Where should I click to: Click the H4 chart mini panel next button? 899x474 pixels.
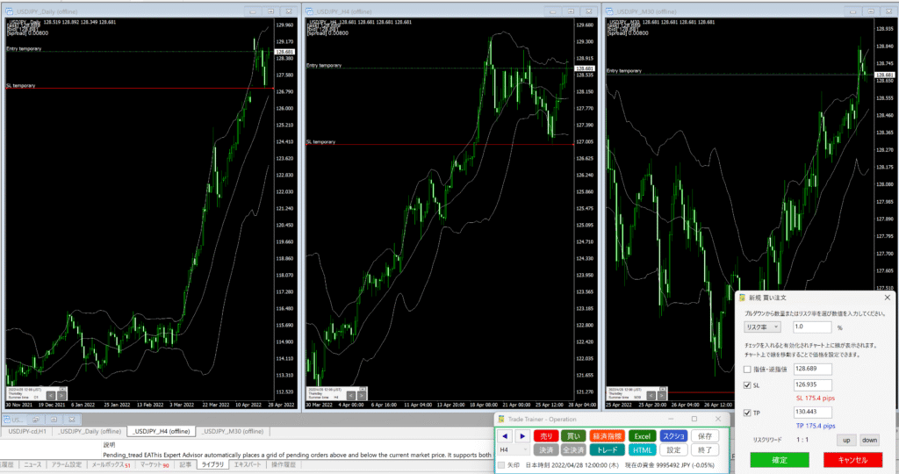tap(362, 396)
